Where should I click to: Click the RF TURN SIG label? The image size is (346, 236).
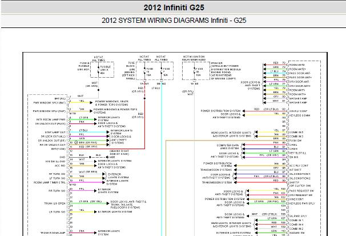[57, 174]
